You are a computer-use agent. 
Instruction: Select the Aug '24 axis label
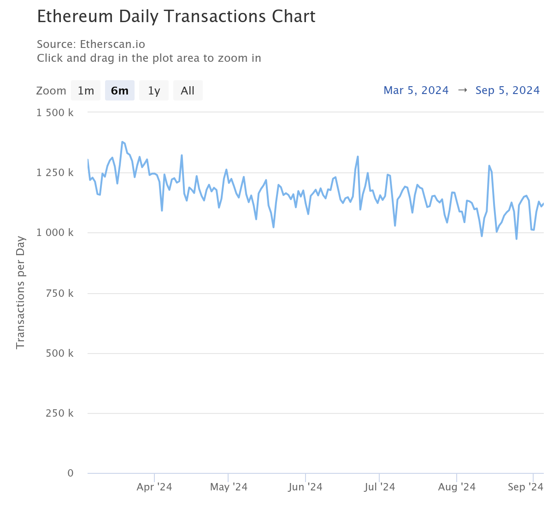(456, 487)
